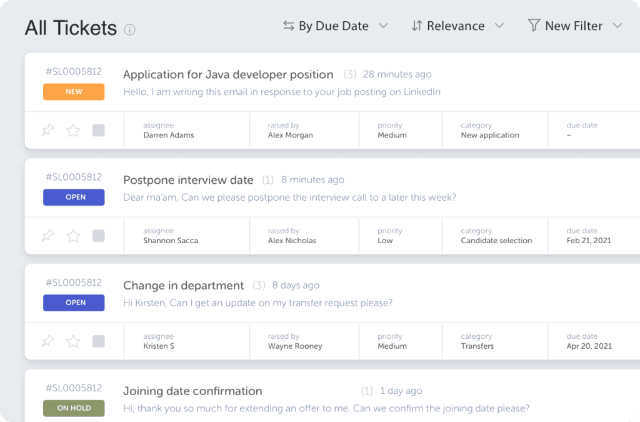Pin the Java developer application ticket
This screenshot has height=422, width=640.
[x=47, y=130]
